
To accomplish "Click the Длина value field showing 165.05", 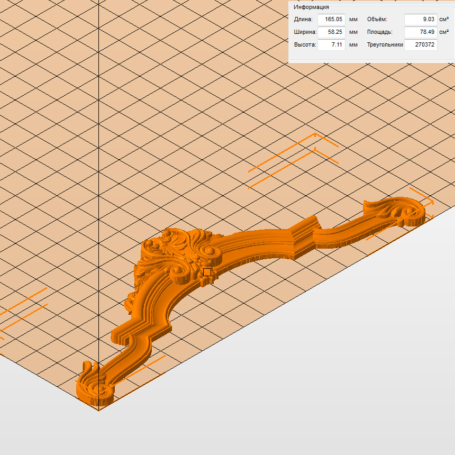I will click(x=332, y=20).
